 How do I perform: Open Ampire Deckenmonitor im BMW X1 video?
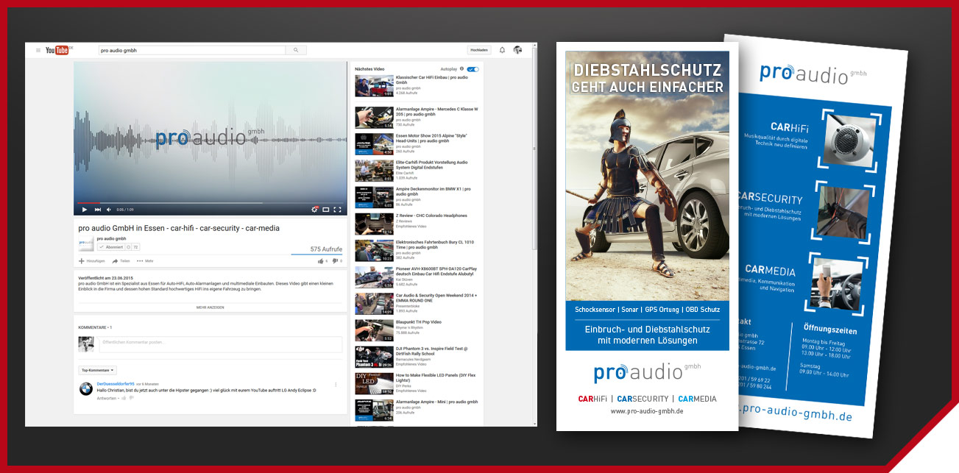416,197
